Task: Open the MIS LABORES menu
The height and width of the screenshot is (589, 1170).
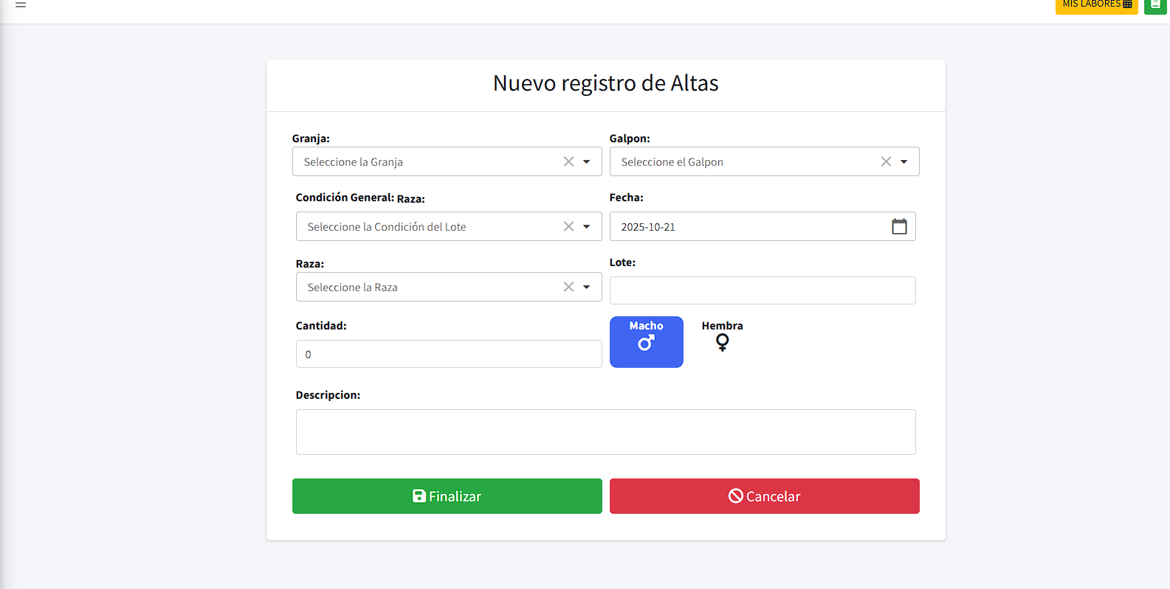Action: (x=1096, y=5)
